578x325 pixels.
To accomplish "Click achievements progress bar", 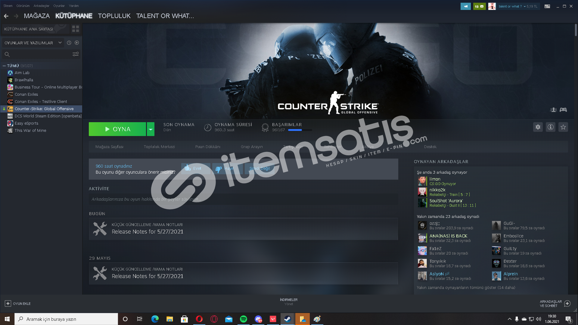I will [x=300, y=130].
